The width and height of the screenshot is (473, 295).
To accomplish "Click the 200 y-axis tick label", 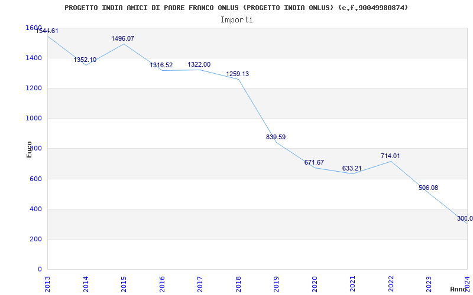I will 36,240.
